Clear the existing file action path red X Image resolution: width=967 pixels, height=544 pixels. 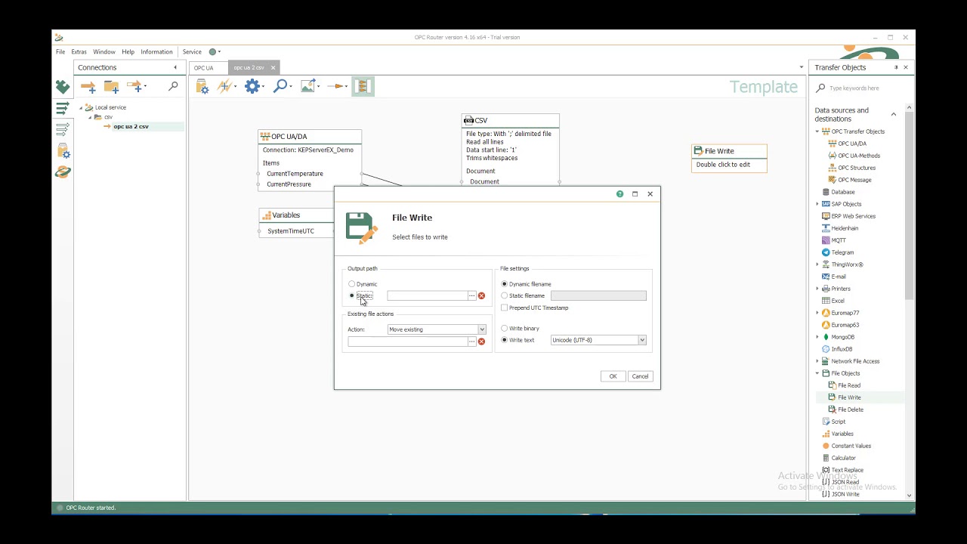point(481,342)
